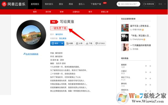Select 排行榜 in the red sub-navigation
The width and height of the screenshot is (168, 105).
(x=48, y=12)
